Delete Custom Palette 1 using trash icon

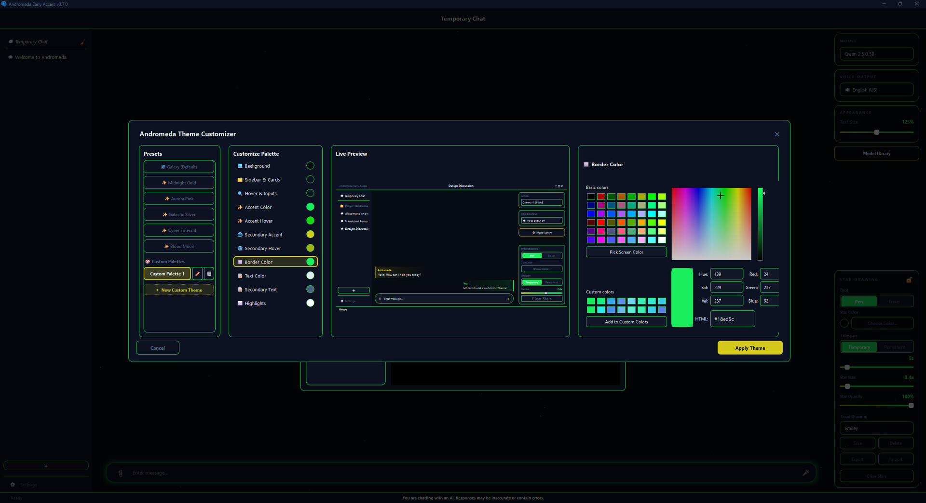[209, 274]
